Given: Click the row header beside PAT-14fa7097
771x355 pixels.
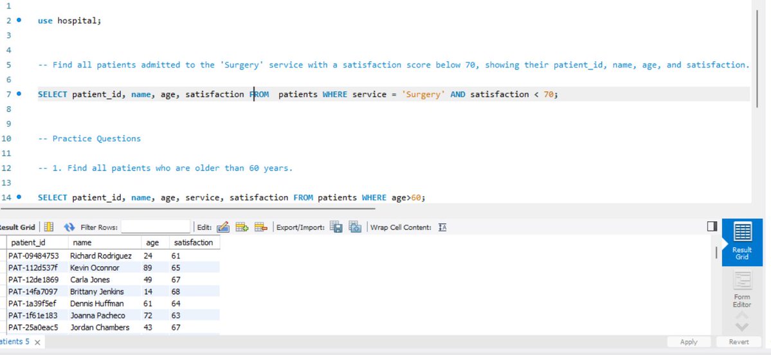Looking at the screenshot, I should click(3, 291).
